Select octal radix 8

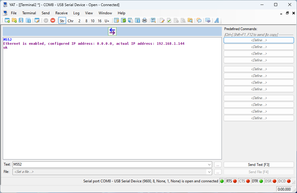(86, 21)
